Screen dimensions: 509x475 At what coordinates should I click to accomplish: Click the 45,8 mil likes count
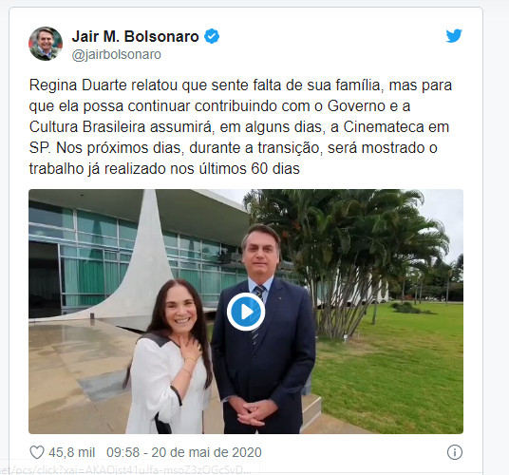coord(72,452)
